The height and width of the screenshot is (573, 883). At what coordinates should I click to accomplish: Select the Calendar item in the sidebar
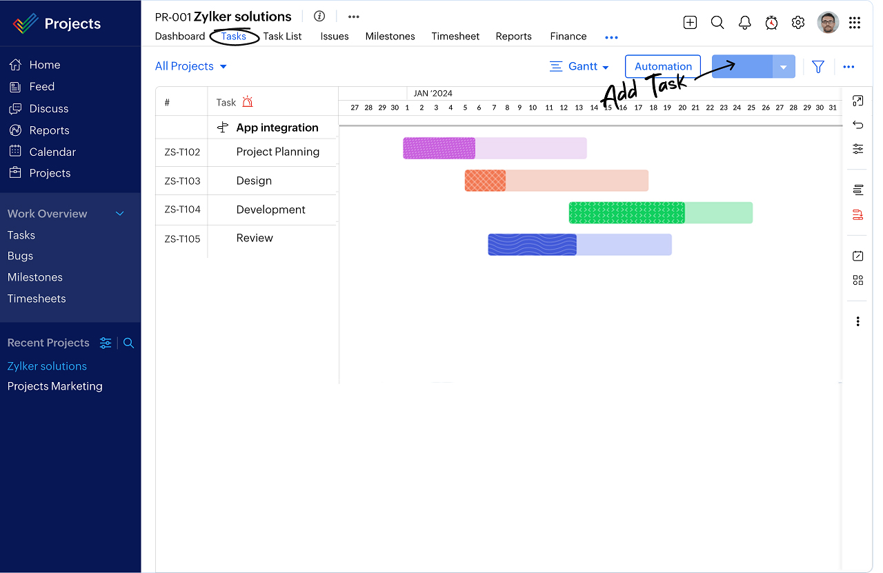tap(52, 152)
